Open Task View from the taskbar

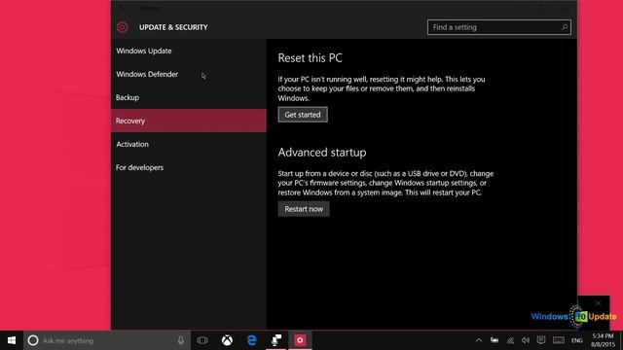[202, 340]
